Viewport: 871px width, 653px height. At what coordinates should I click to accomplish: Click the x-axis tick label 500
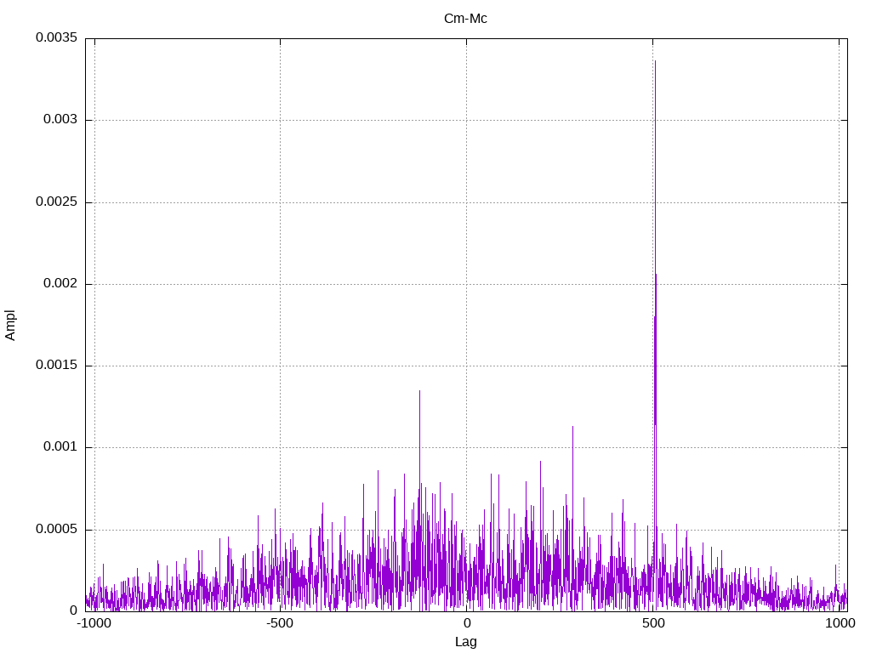[x=653, y=623]
